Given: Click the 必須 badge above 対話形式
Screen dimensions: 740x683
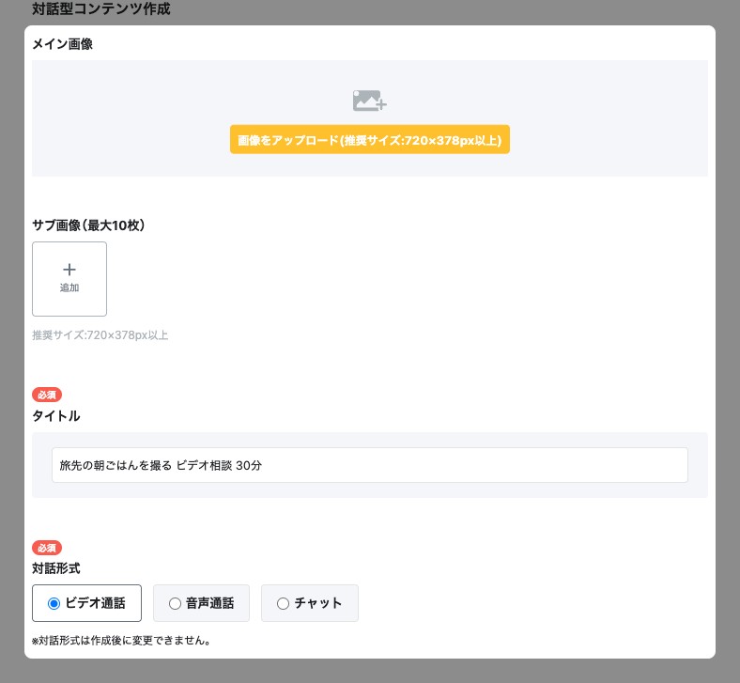Looking at the screenshot, I should 47,548.
